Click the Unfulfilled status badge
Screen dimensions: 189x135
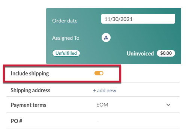point(66,53)
